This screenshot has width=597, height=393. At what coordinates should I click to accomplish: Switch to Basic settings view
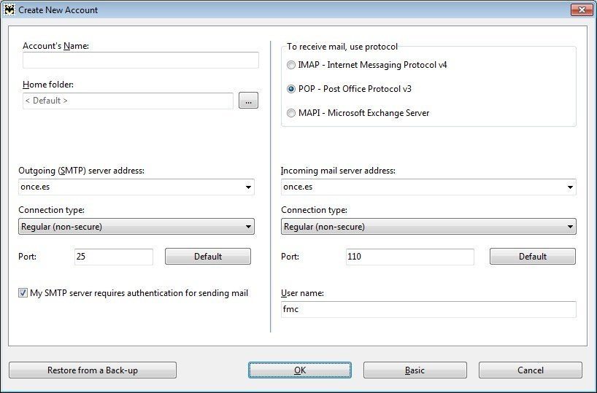click(x=415, y=370)
